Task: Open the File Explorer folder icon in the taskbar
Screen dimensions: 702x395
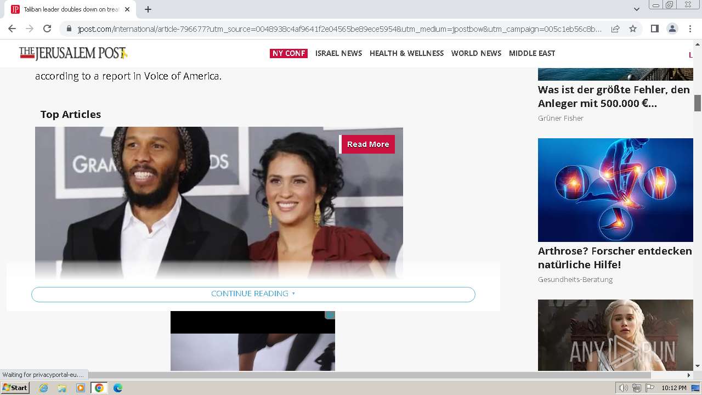Action: coord(62,388)
